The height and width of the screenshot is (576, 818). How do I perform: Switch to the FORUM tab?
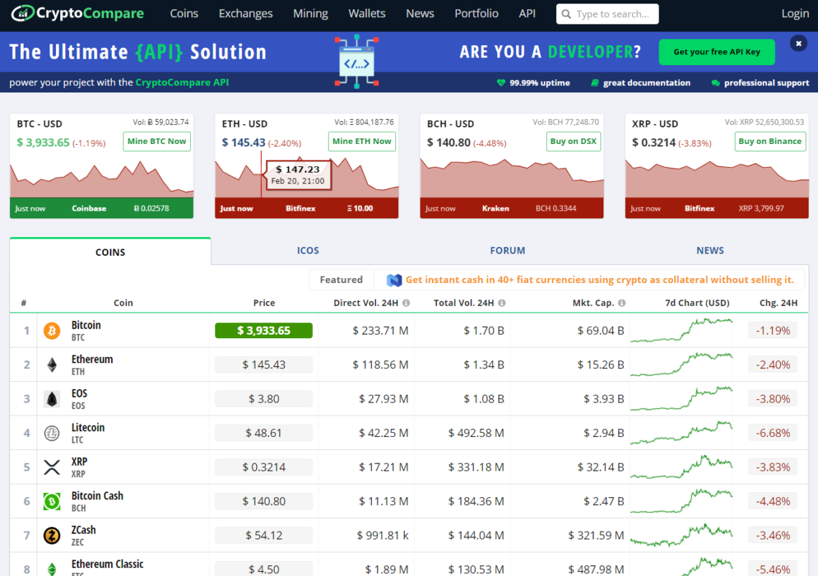click(x=507, y=251)
